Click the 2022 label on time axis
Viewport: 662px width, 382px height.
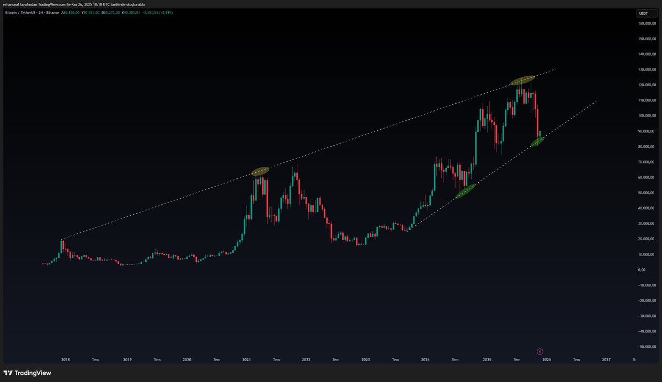(306, 359)
